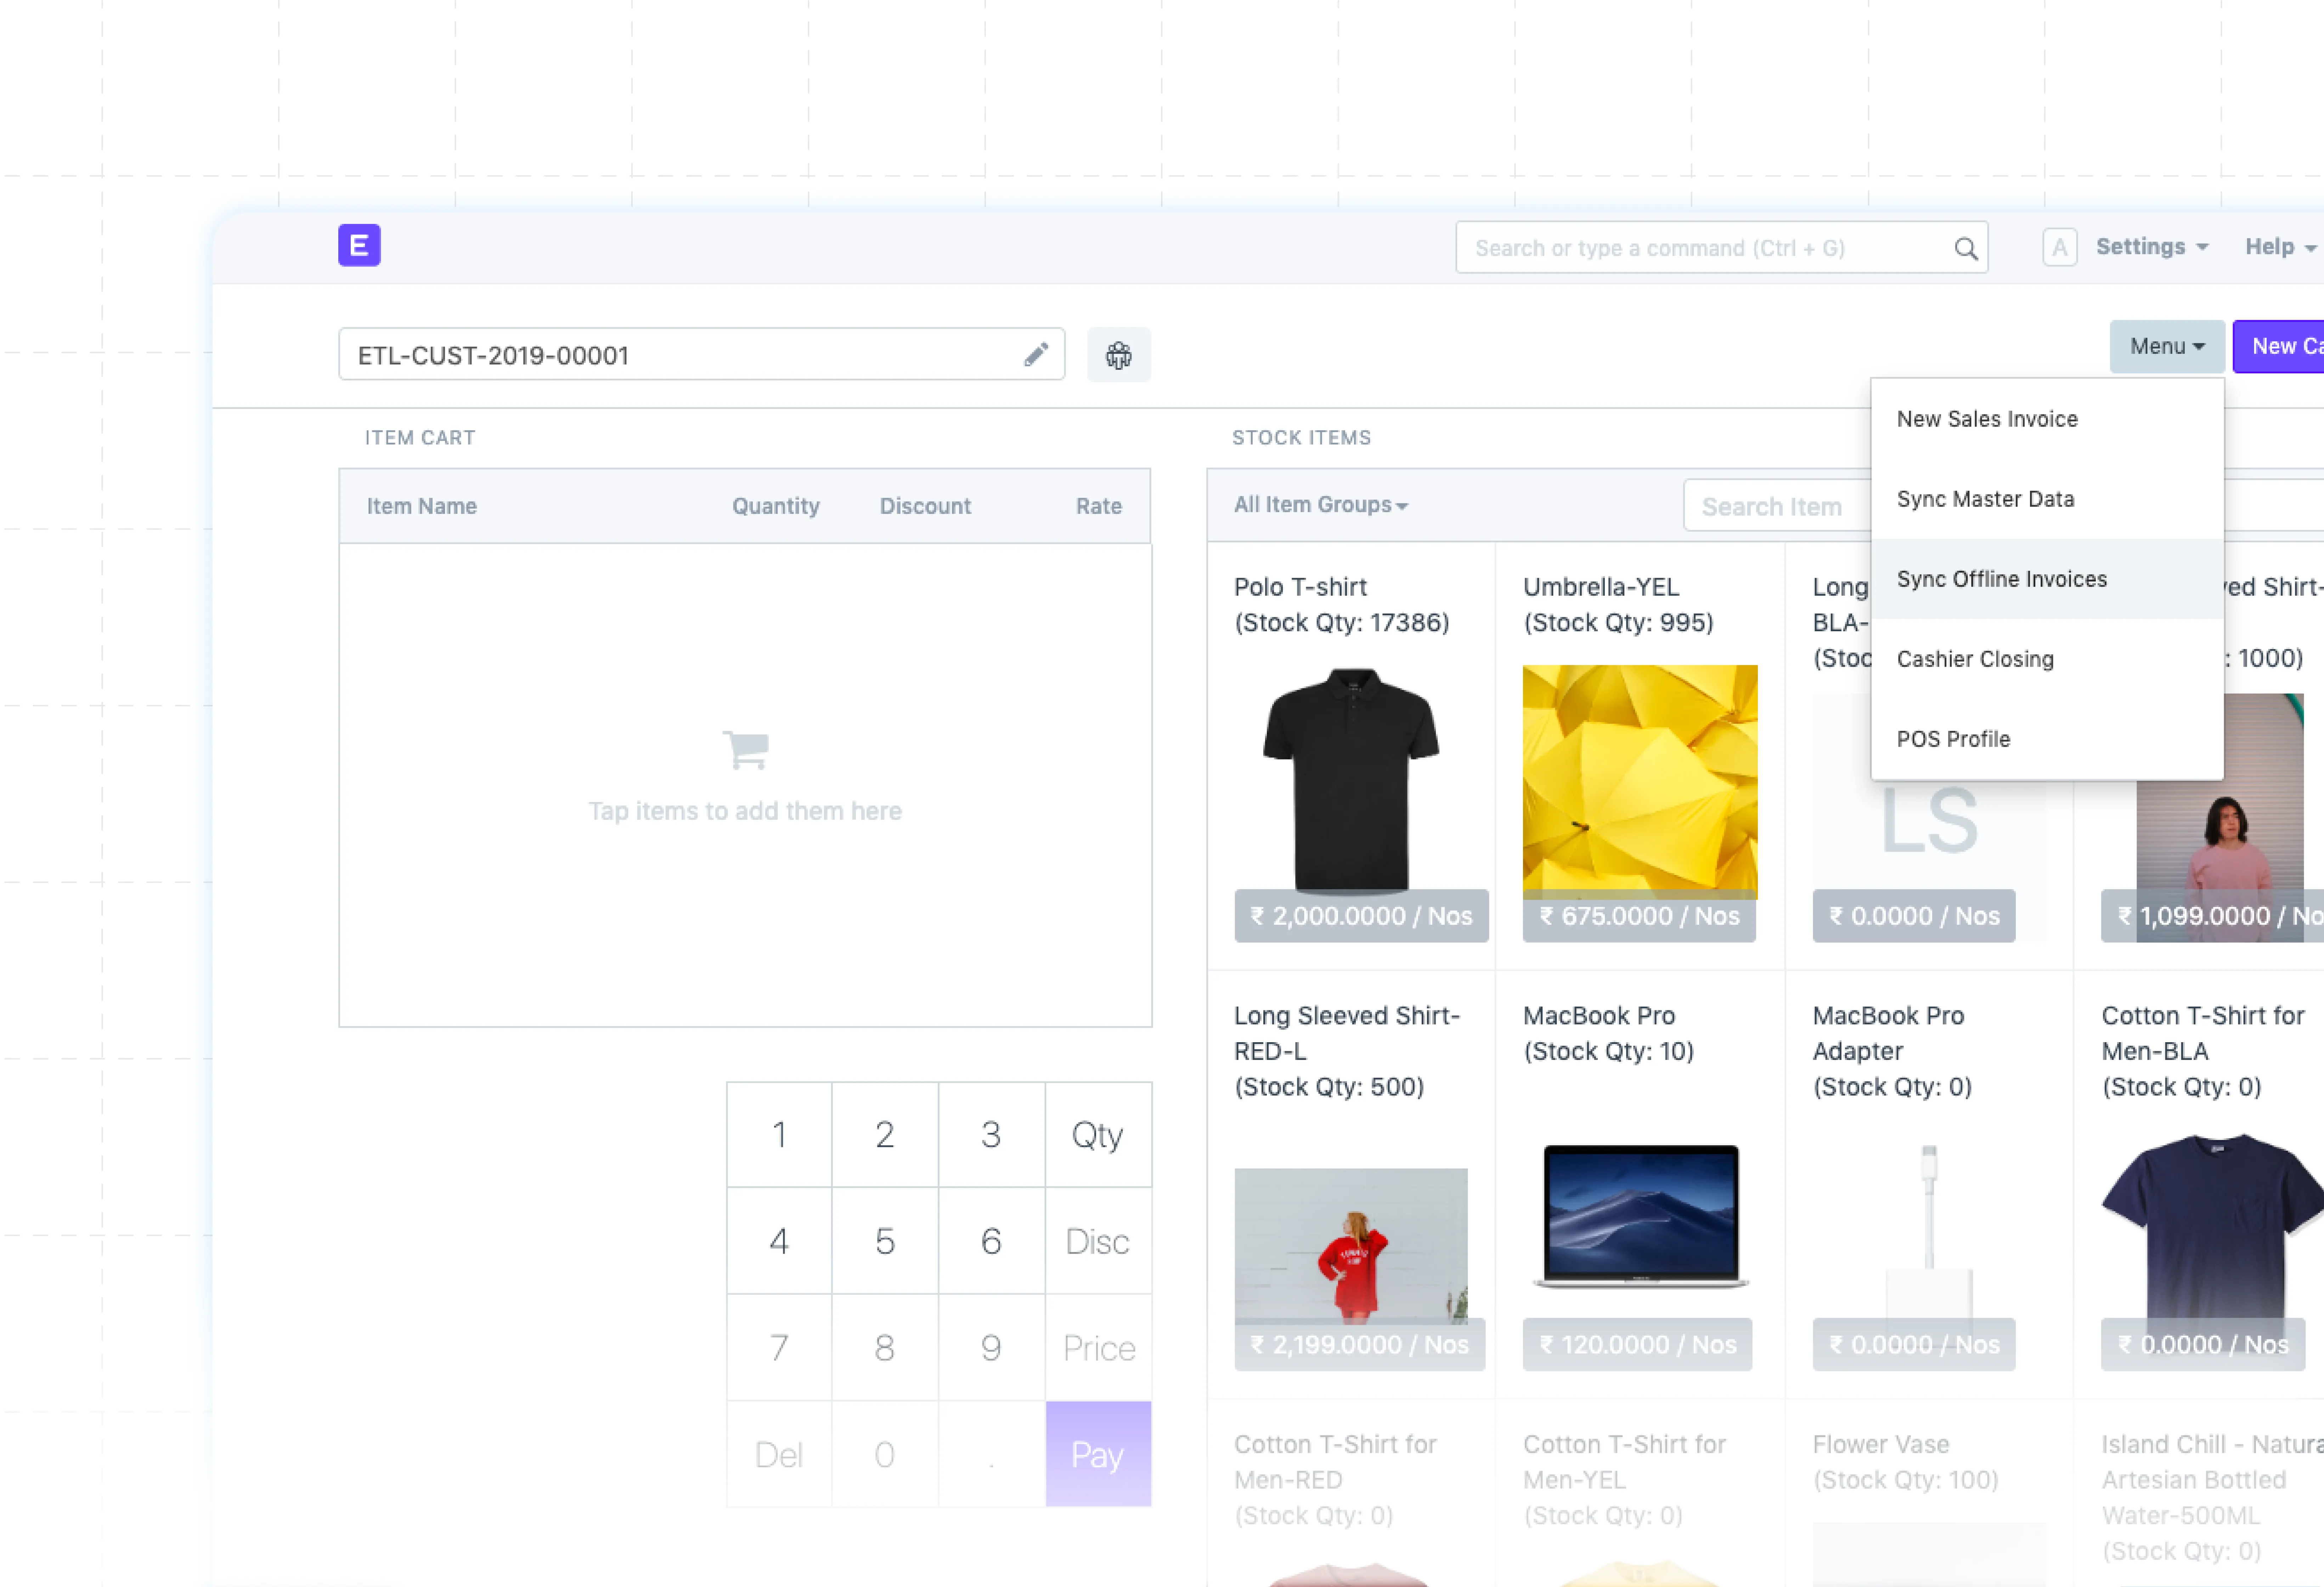Image resolution: width=2324 pixels, height=1587 pixels.
Task: Click the search magnifier icon
Action: tap(1965, 248)
